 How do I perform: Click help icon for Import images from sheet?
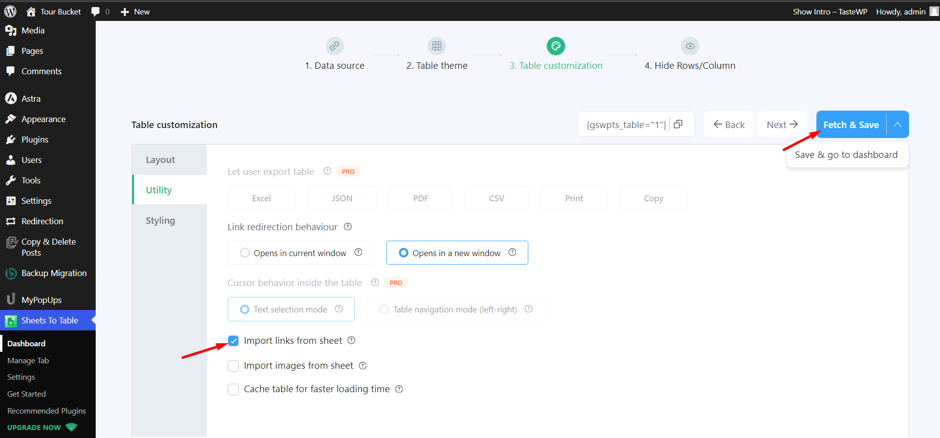363,366
